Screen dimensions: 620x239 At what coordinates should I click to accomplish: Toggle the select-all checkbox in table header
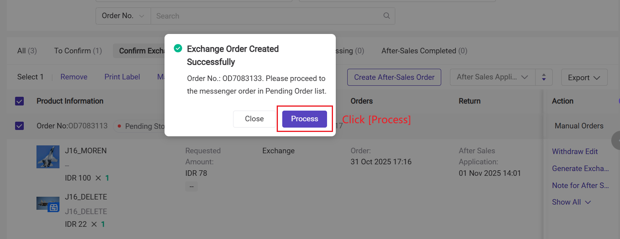click(x=19, y=101)
